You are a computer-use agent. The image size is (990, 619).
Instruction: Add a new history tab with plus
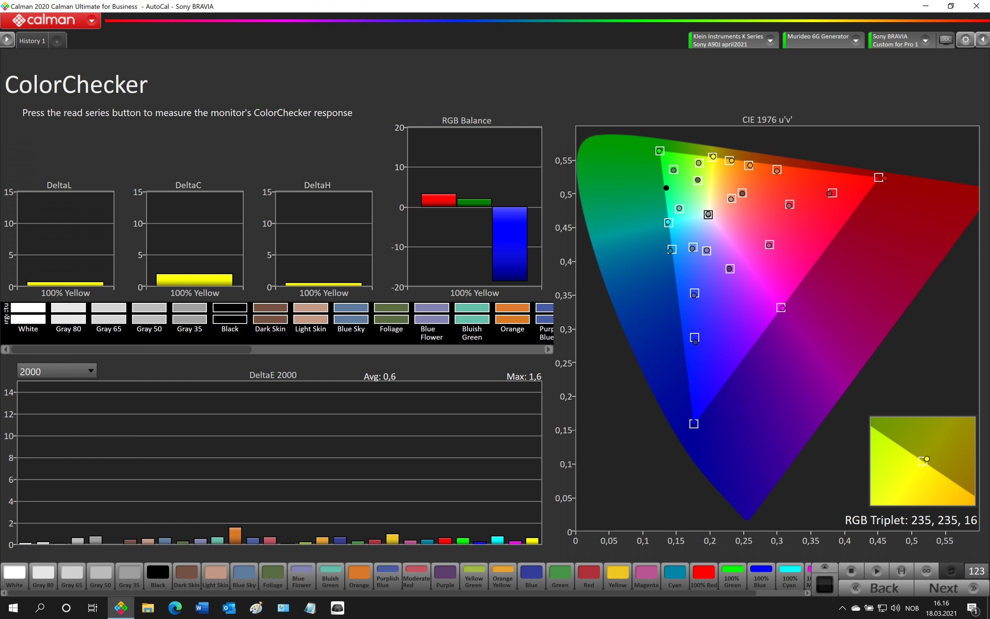coord(57,41)
